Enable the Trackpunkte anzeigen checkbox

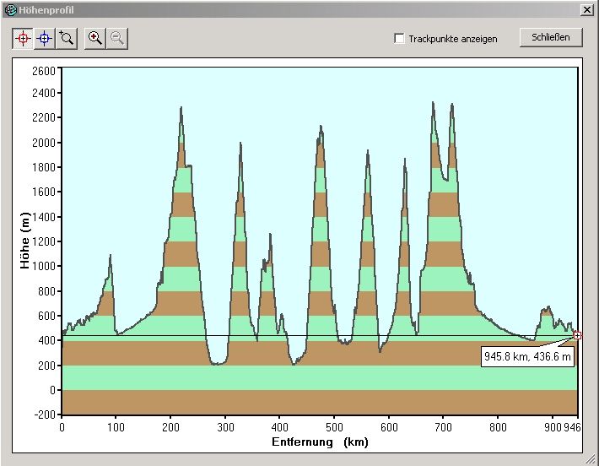point(400,39)
